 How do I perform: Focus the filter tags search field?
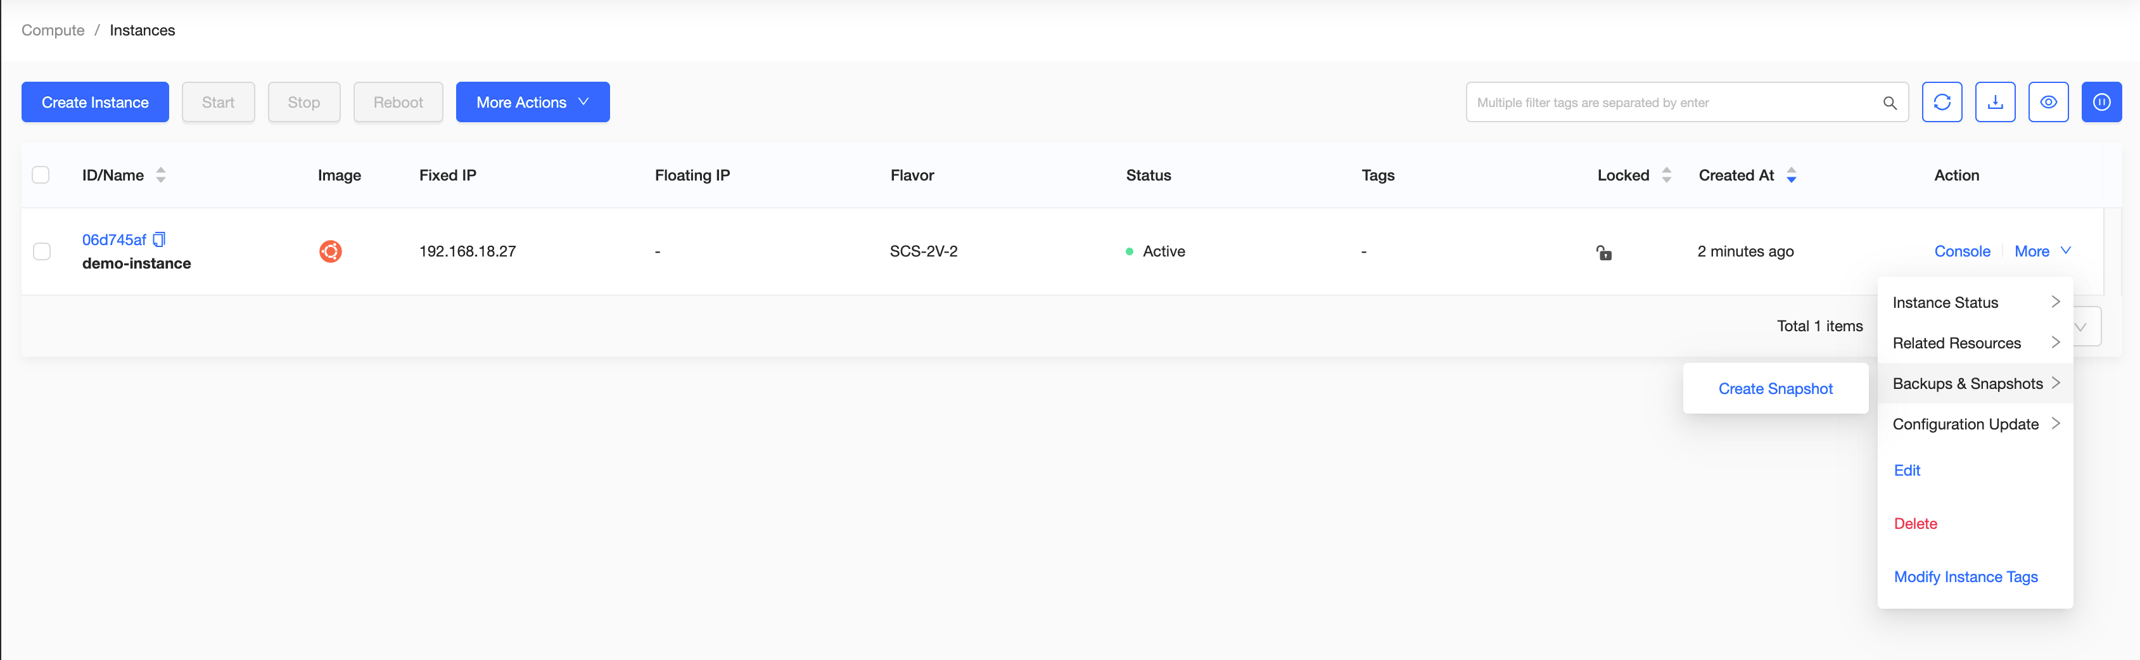pyautogui.click(x=1670, y=103)
